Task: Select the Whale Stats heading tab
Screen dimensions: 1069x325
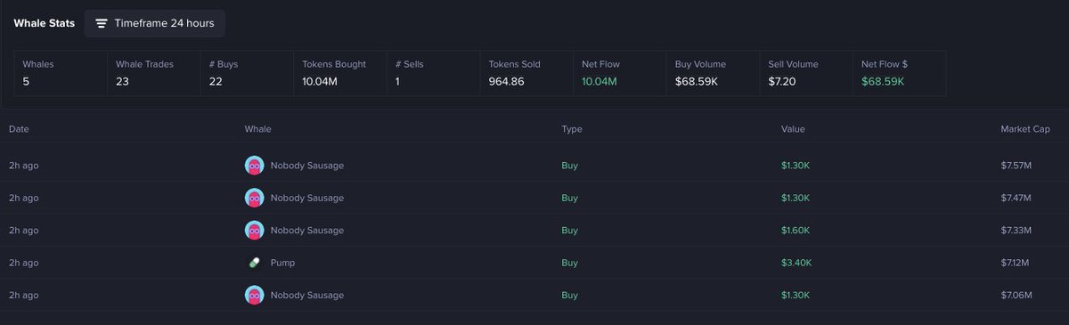Action: point(45,23)
